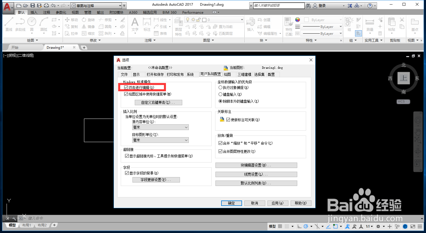Click the Scale (缩放) tool
The height and width of the screenshot is (233, 426).
(88, 33)
